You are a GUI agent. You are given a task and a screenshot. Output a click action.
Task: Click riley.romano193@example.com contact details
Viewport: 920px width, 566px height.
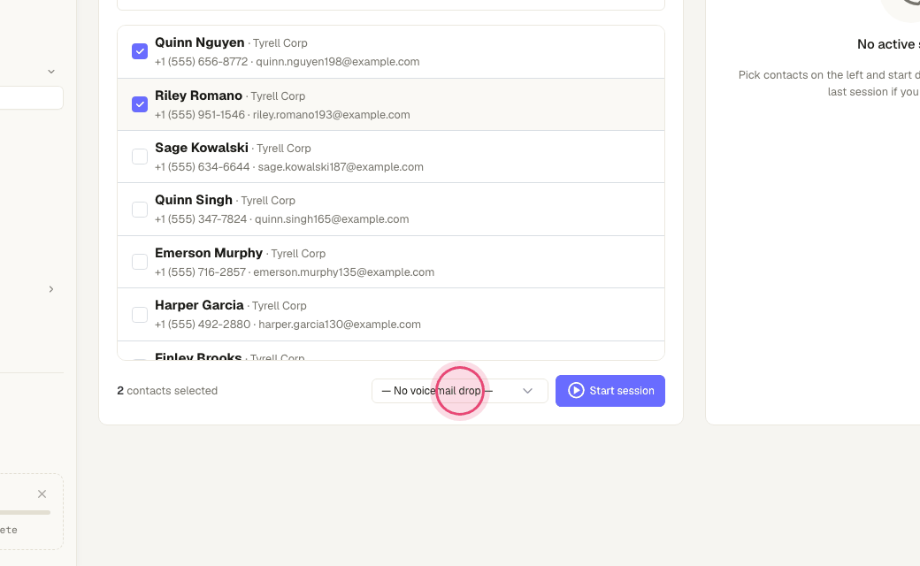point(332,114)
